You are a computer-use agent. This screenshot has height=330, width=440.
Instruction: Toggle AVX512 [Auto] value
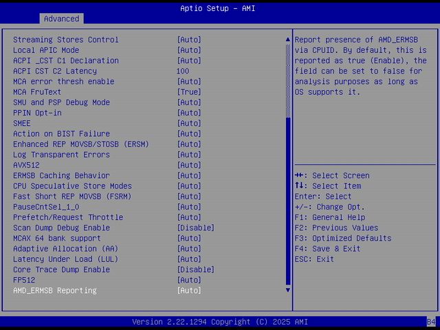[x=189, y=165]
